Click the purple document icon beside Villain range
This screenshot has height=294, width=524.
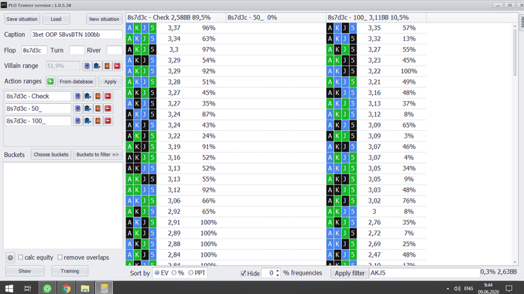point(87,66)
